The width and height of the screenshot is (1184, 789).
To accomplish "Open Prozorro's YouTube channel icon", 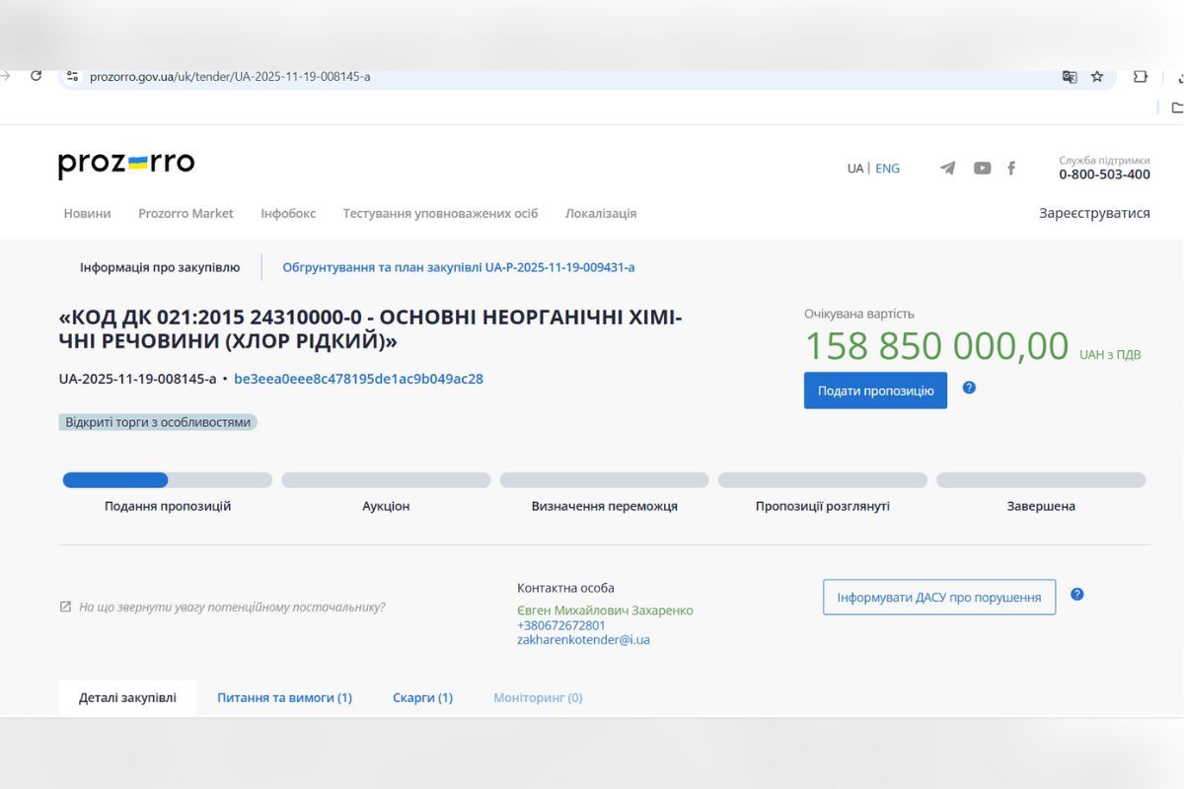I will [x=982, y=168].
